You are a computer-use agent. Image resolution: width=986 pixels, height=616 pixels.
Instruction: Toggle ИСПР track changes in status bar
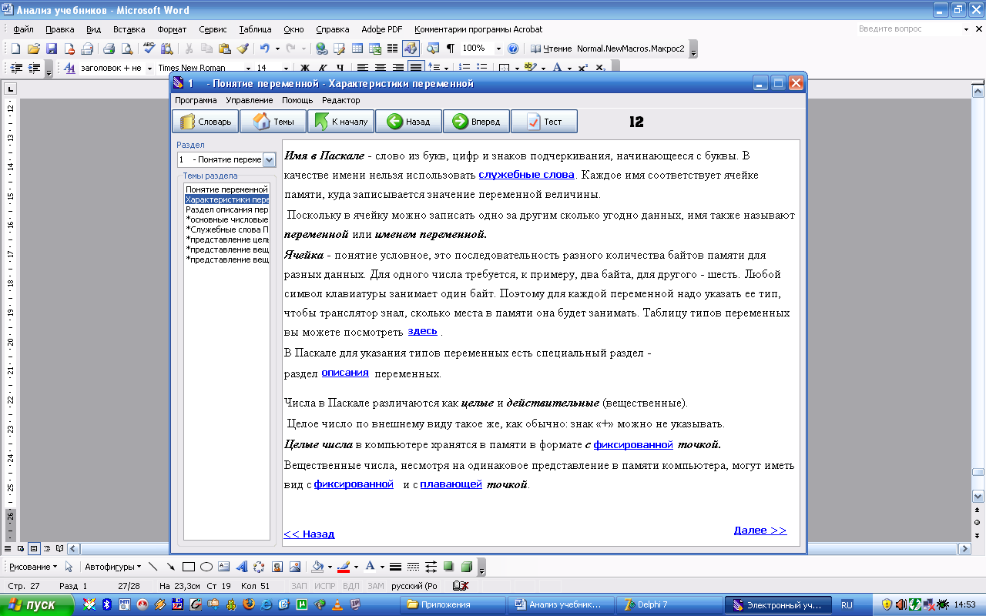tap(325, 587)
